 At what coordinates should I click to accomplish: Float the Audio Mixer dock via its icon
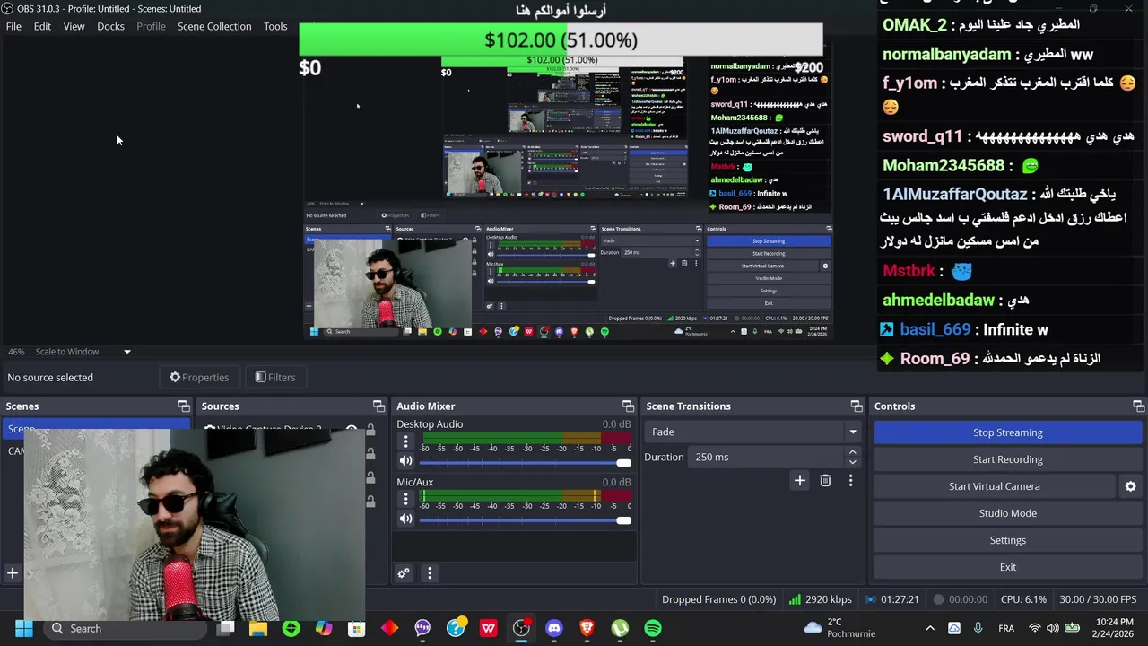click(628, 406)
